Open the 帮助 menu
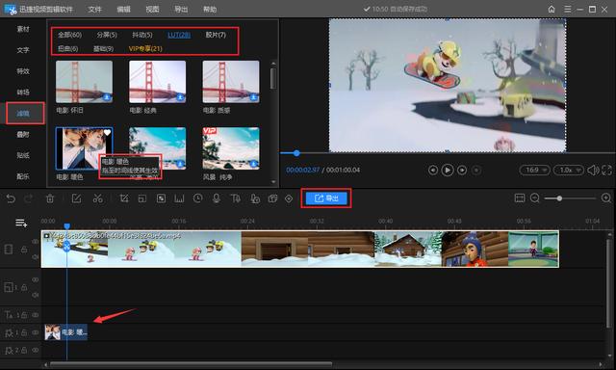This screenshot has width=616, height=370. click(x=210, y=9)
